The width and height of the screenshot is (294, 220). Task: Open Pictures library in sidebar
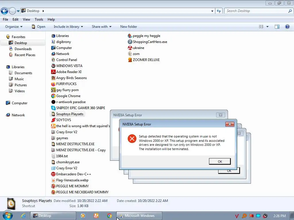coord(21,85)
